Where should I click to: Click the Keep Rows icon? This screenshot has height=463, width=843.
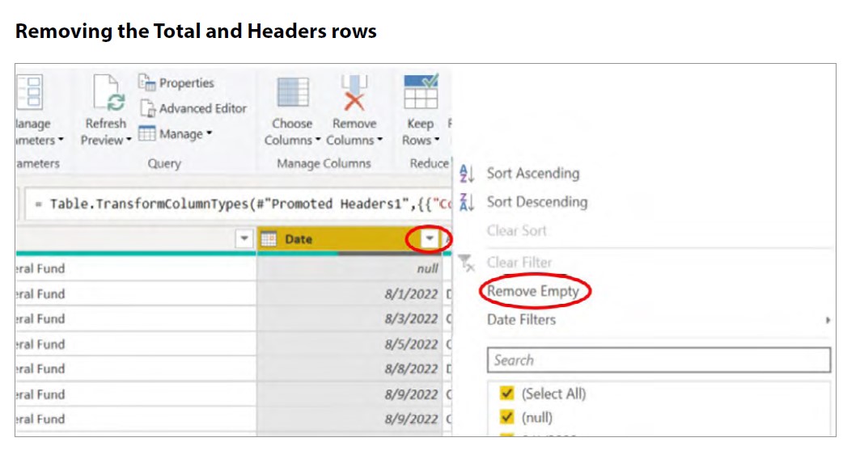(421, 94)
